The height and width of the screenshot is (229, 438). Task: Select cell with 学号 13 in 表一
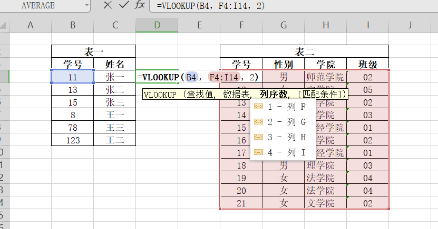tap(73, 89)
